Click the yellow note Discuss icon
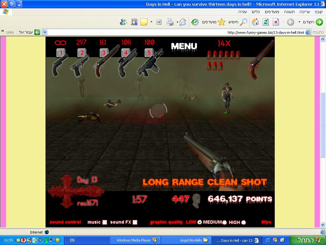 click(x=144, y=22)
